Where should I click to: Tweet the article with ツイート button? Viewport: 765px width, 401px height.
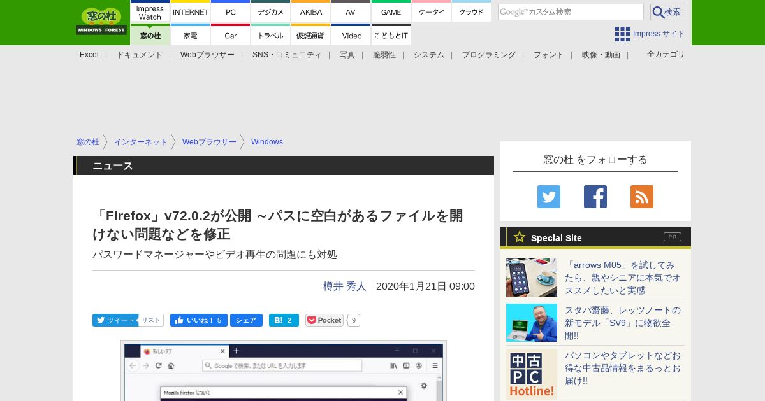pyautogui.click(x=115, y=320)
